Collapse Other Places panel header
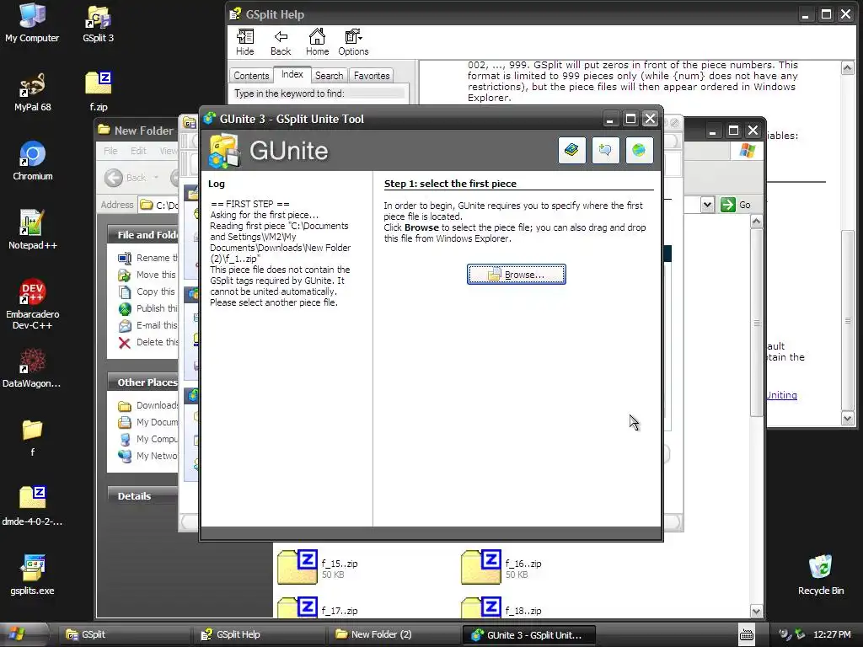The width and height of the screenshot is (863, 647). [x=143, y=382]
